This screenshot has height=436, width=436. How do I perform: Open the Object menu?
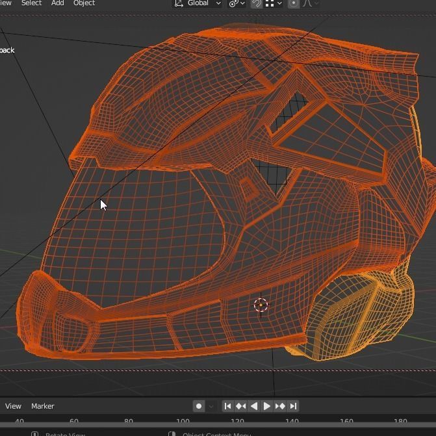[x=84, y=3]
